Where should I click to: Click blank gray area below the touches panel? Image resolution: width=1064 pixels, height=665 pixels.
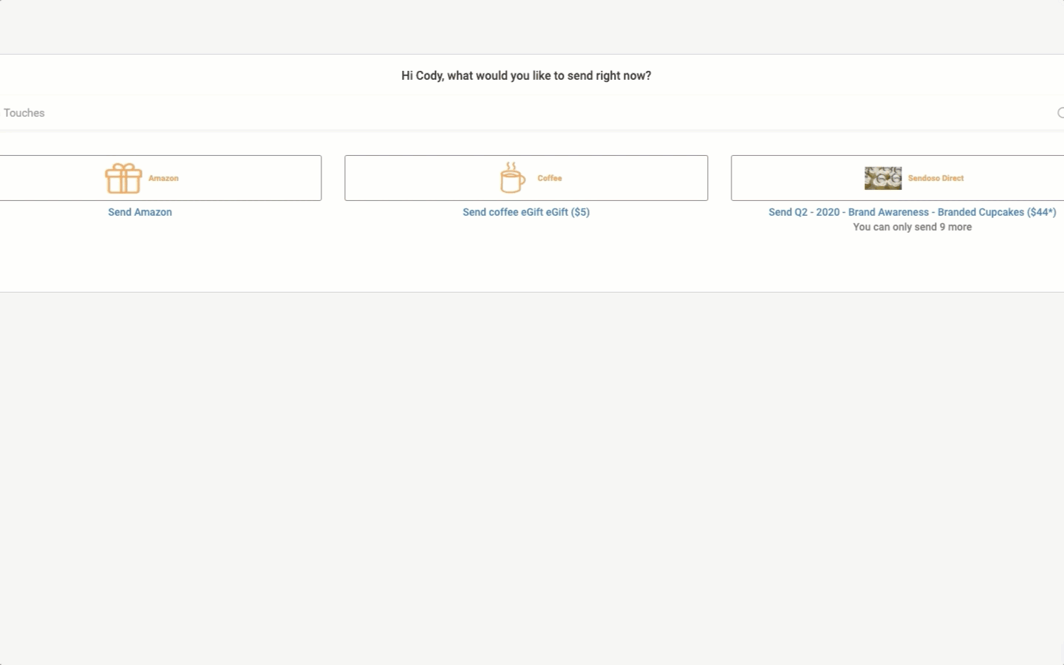pyautogui.click(x=532, y=473)
